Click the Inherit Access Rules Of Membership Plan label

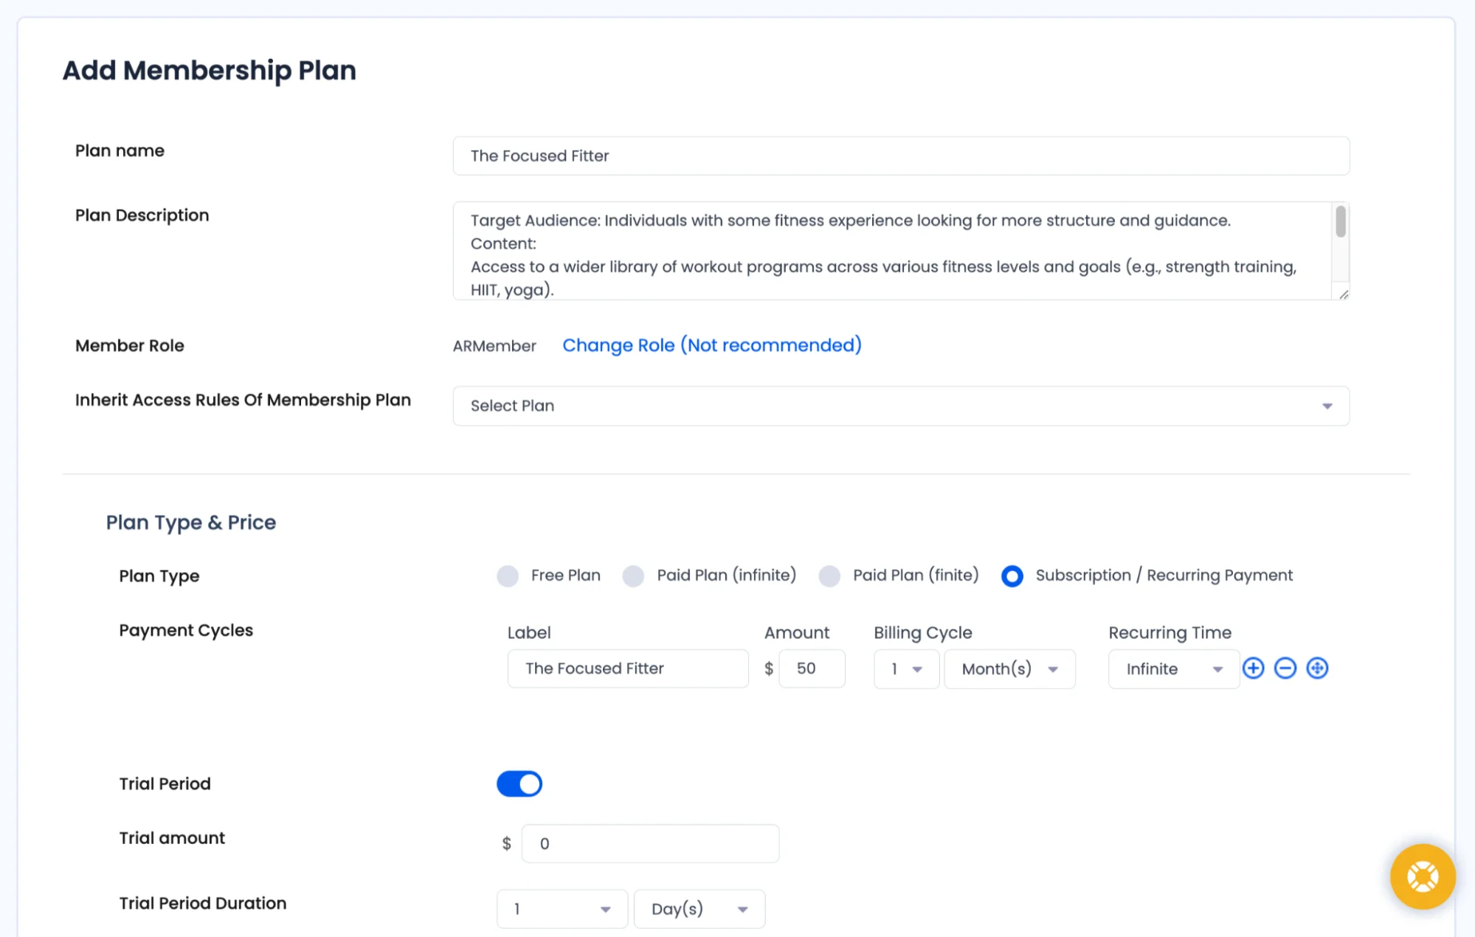coord(243,400)
